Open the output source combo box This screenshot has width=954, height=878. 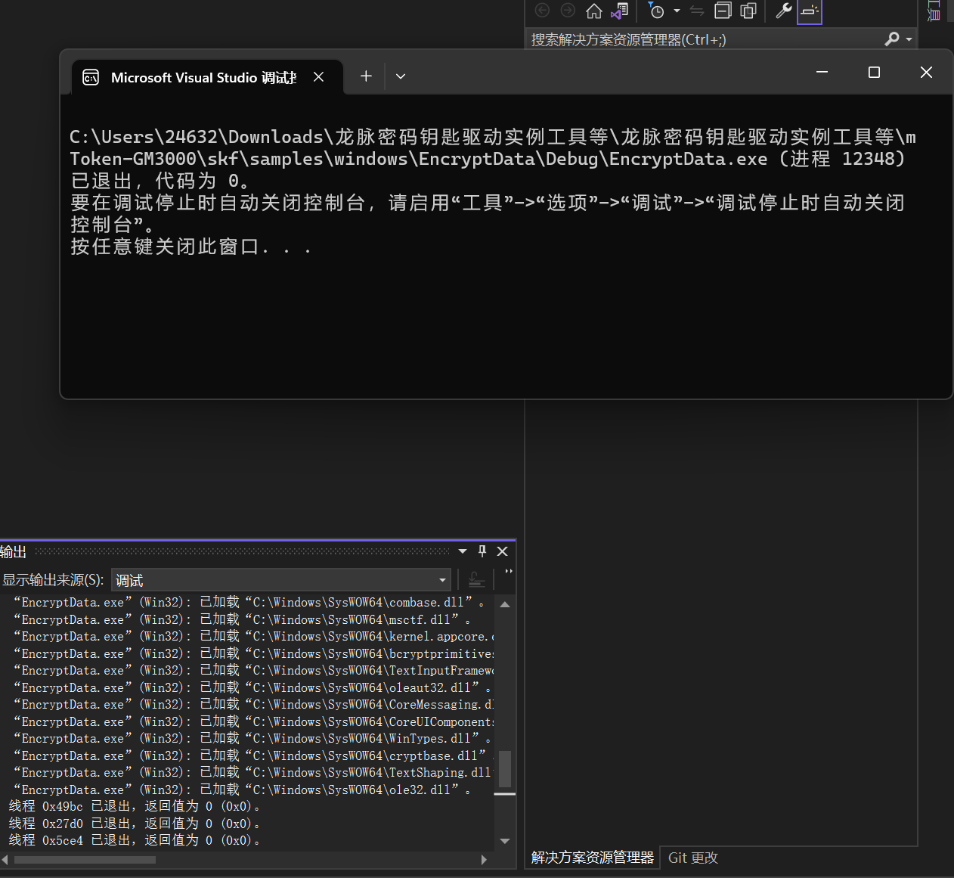pos(281,580)
